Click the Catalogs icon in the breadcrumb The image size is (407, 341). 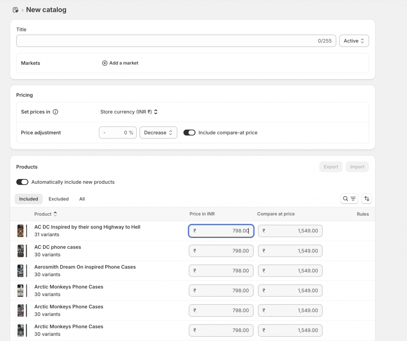pos(15,10)
